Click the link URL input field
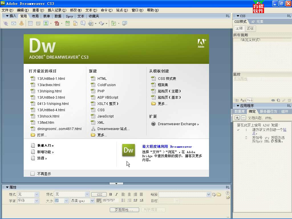This screenshot has height=219, width=292. pos(183,194)
